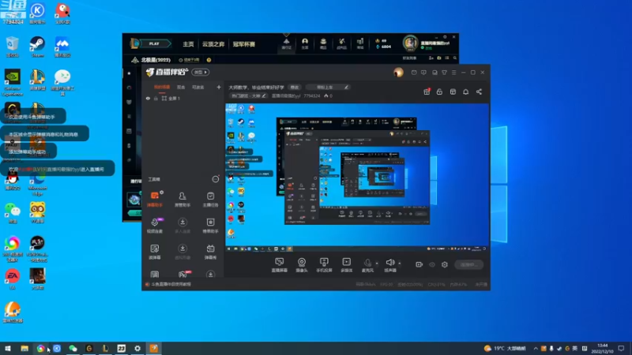Viewport: 632px width, 355px height.
Task: Open the notification bell in streaming app
Action: (x=465, y=92)
